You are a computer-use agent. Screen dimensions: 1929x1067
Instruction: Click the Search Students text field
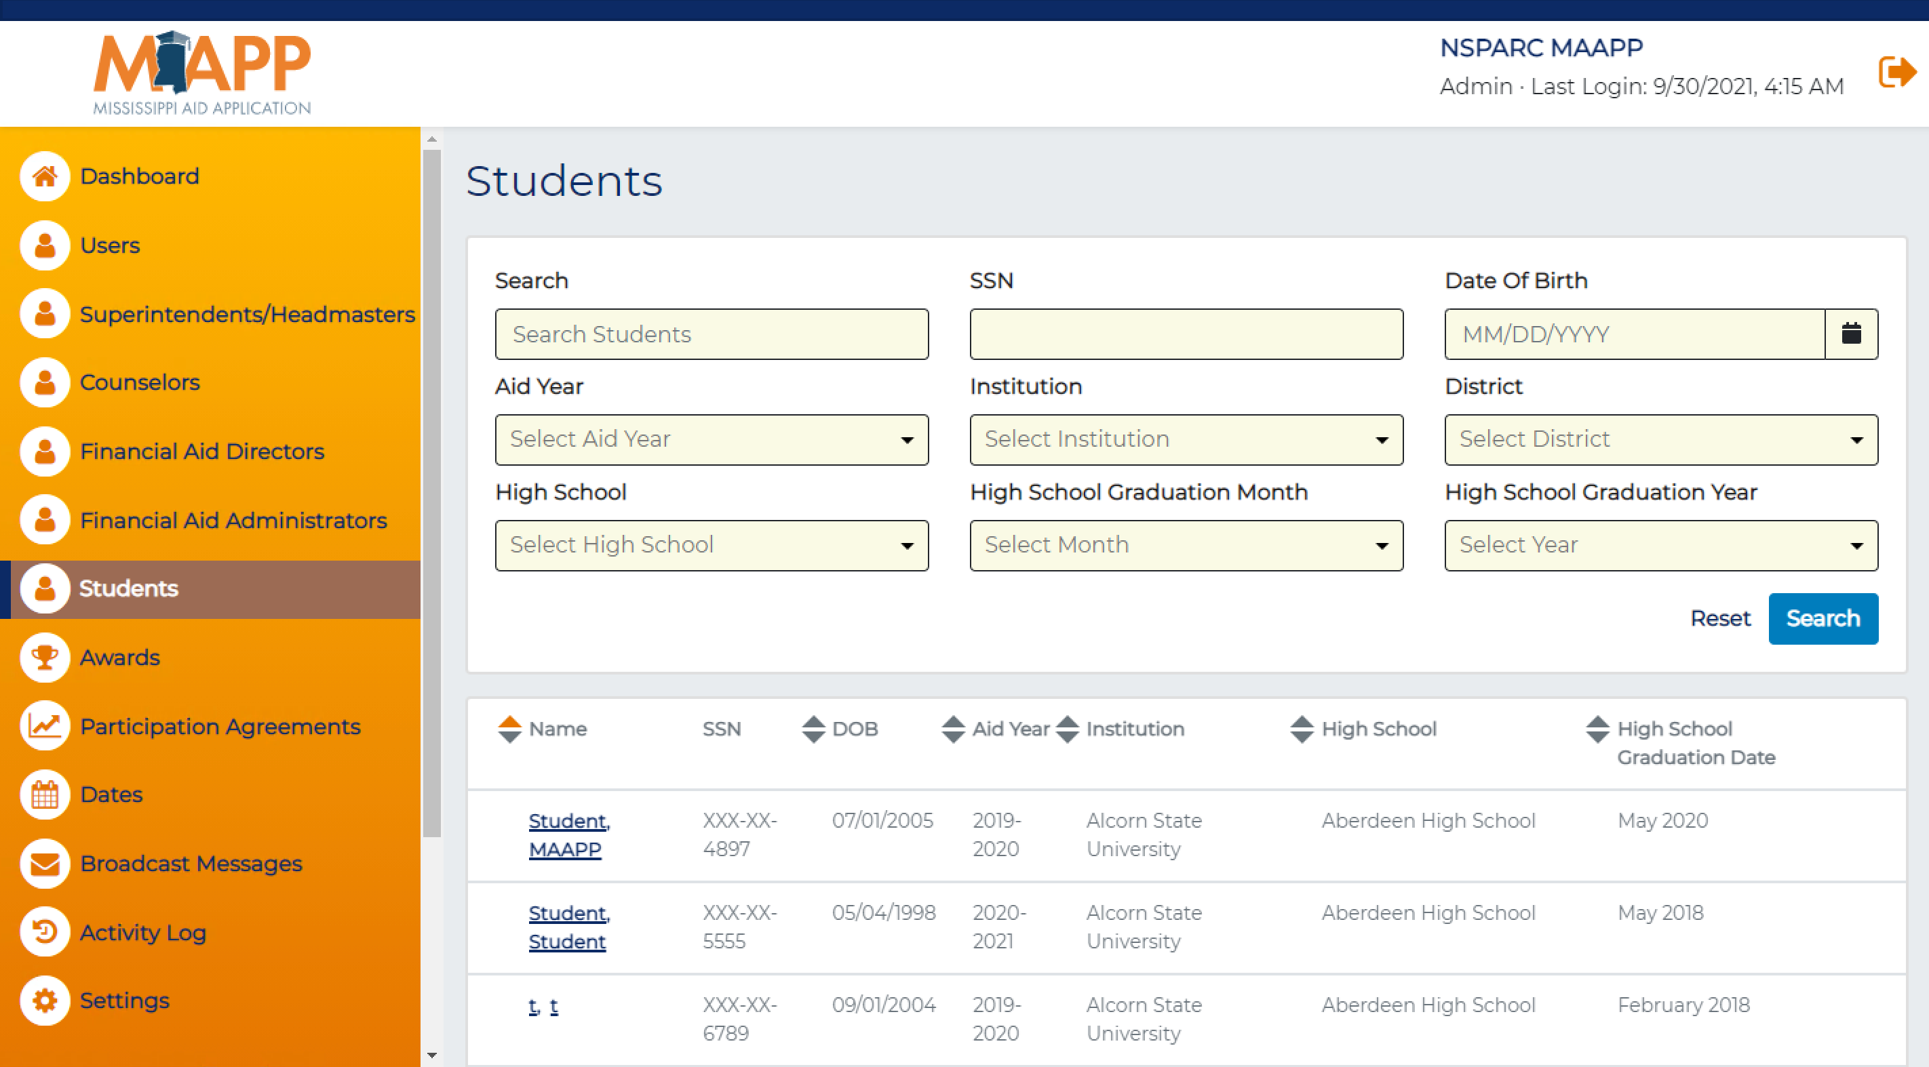pyautogui.click(x=712, y=334)
